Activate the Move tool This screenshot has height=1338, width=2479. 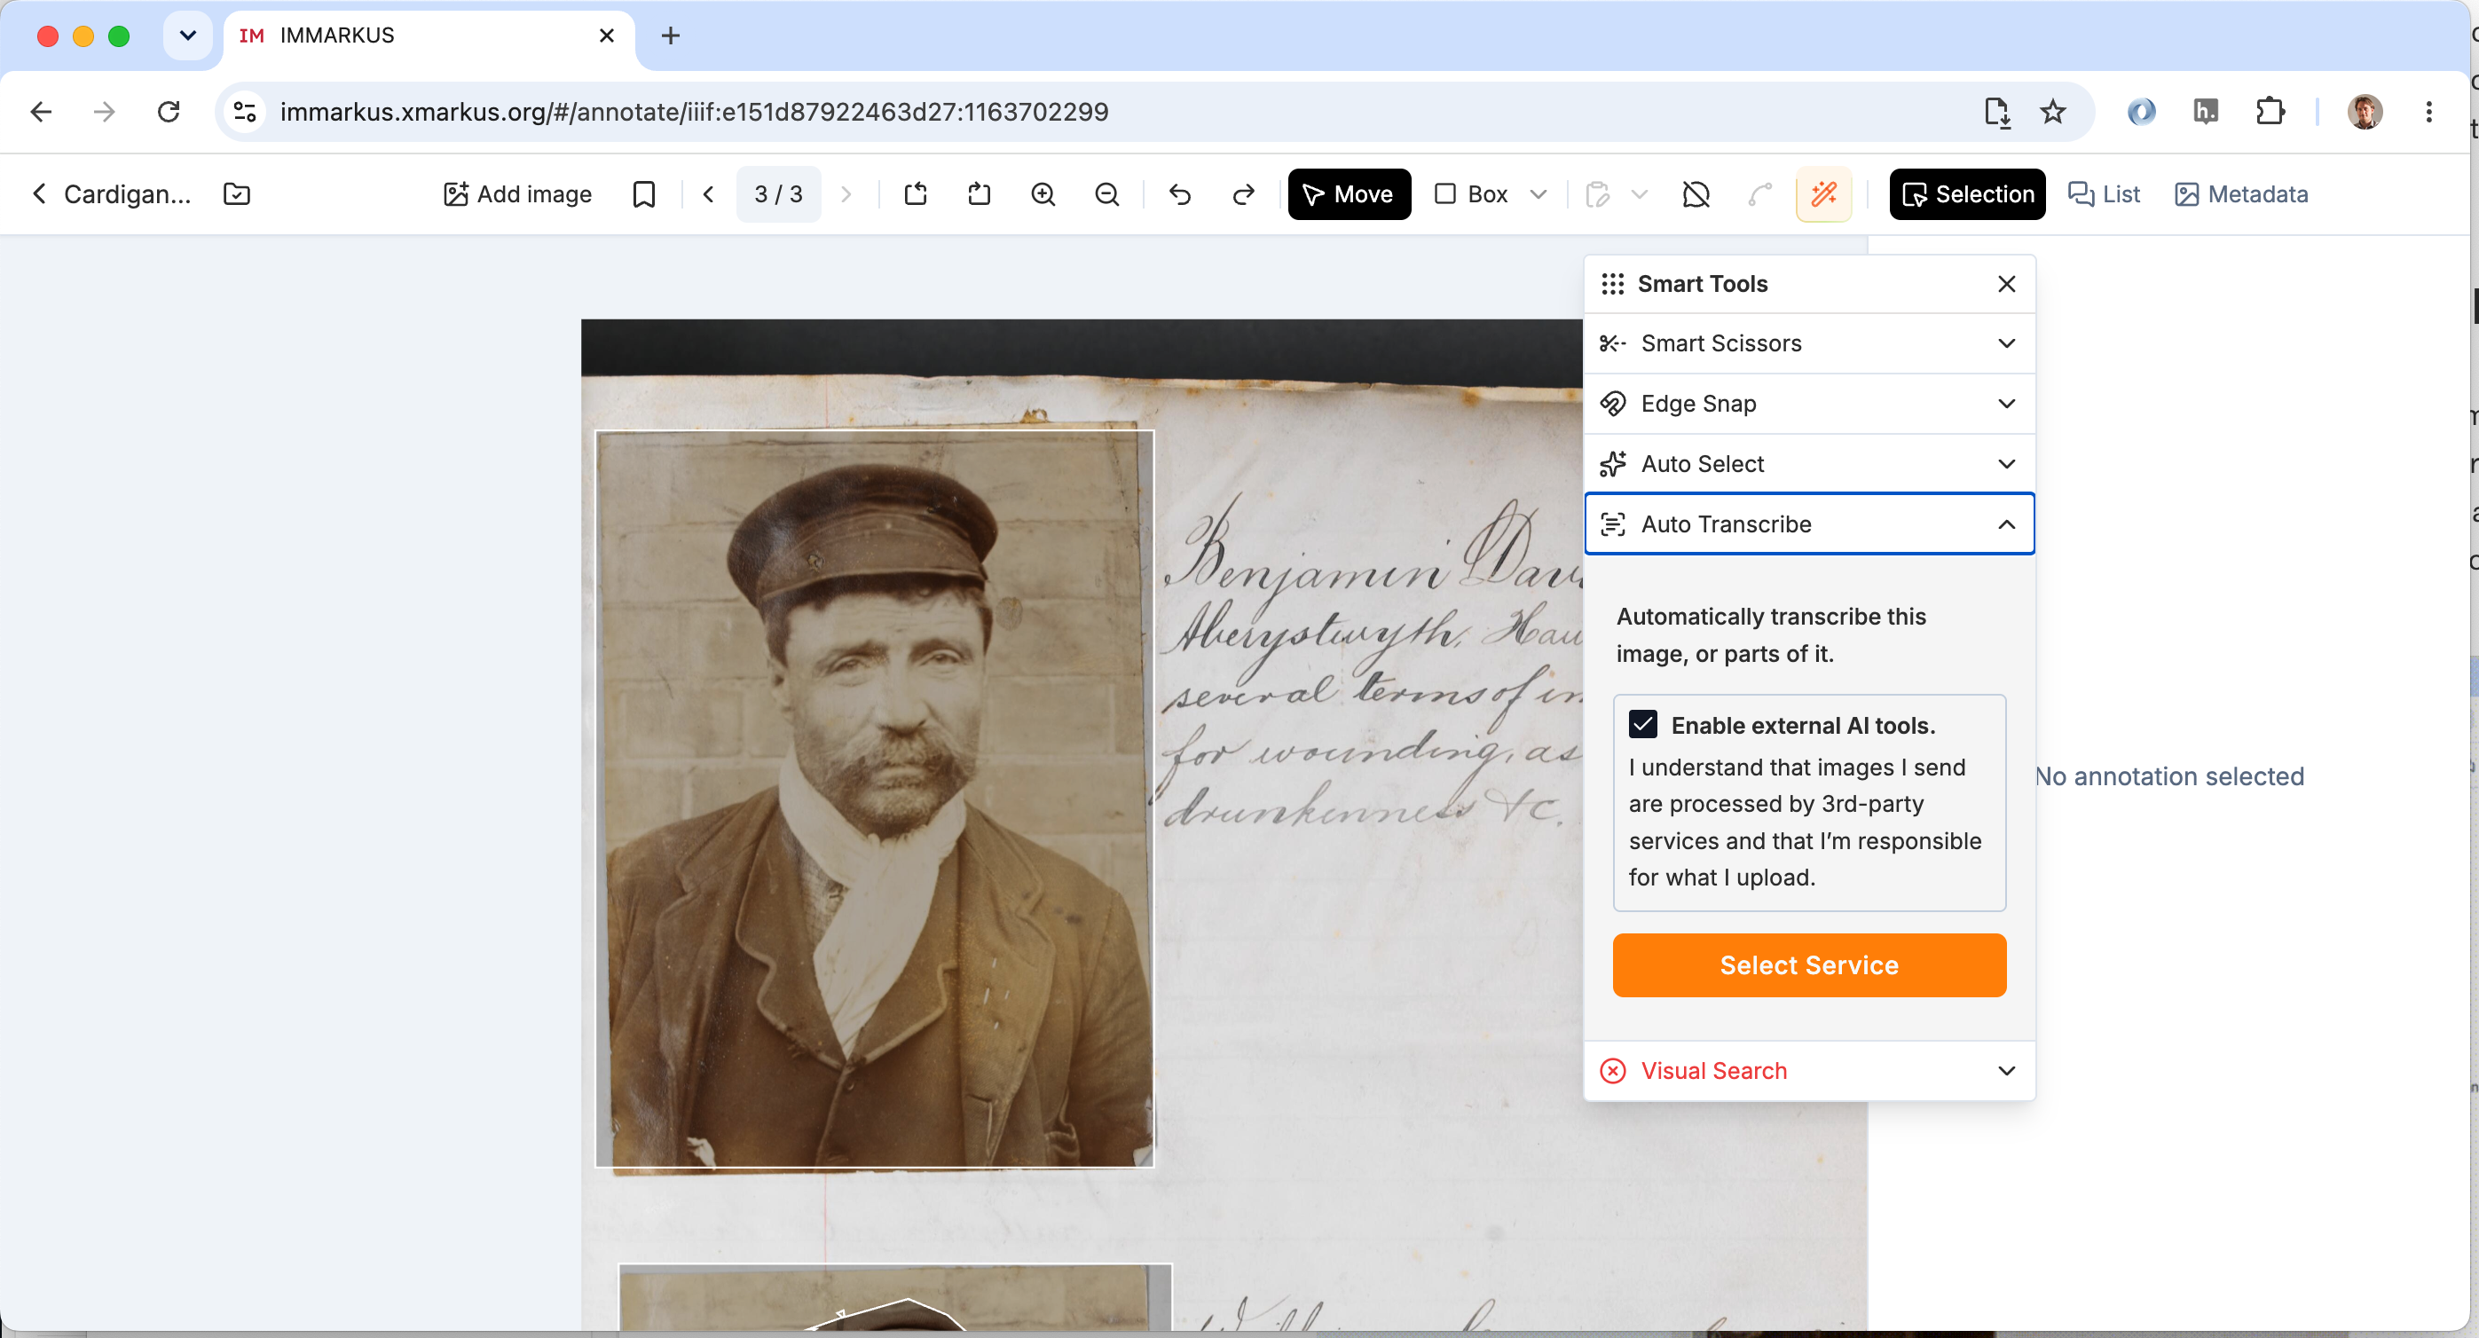pos(1350,194)
